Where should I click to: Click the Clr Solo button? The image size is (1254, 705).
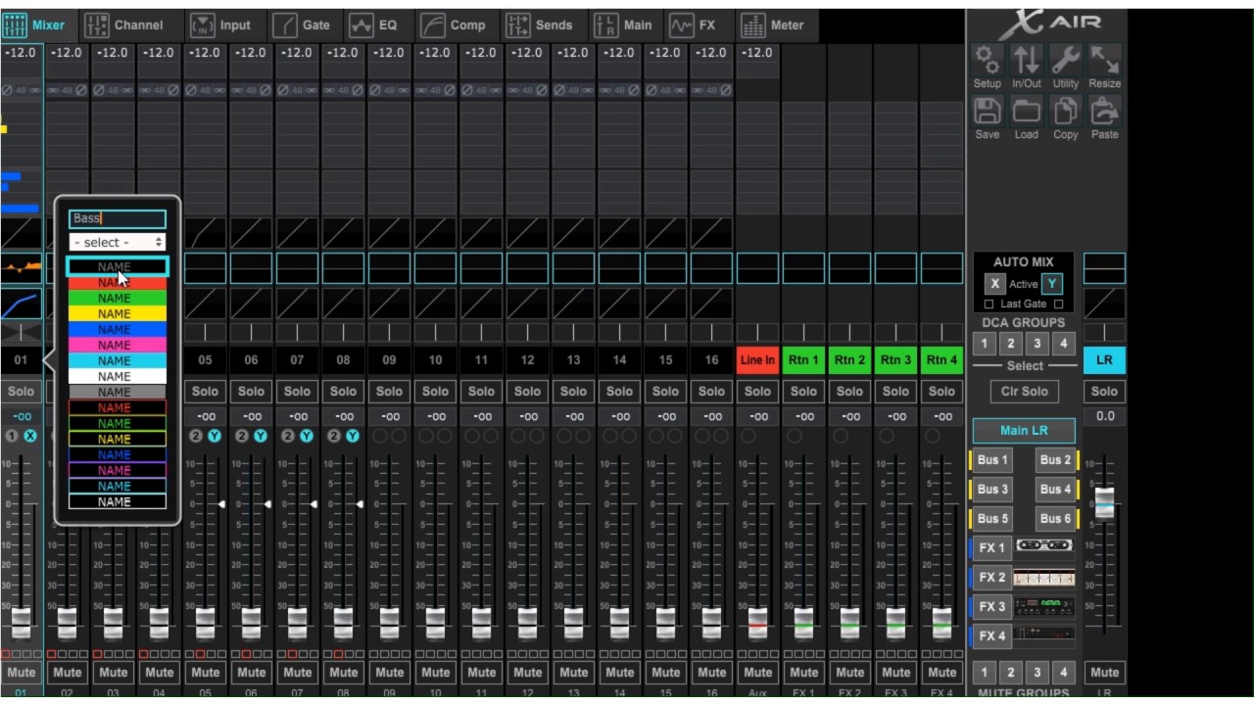tap(1024, 391)
